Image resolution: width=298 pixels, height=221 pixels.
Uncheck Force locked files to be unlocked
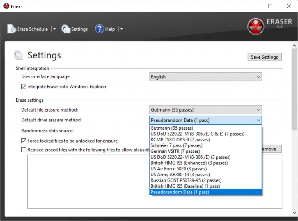coord(24,141)
